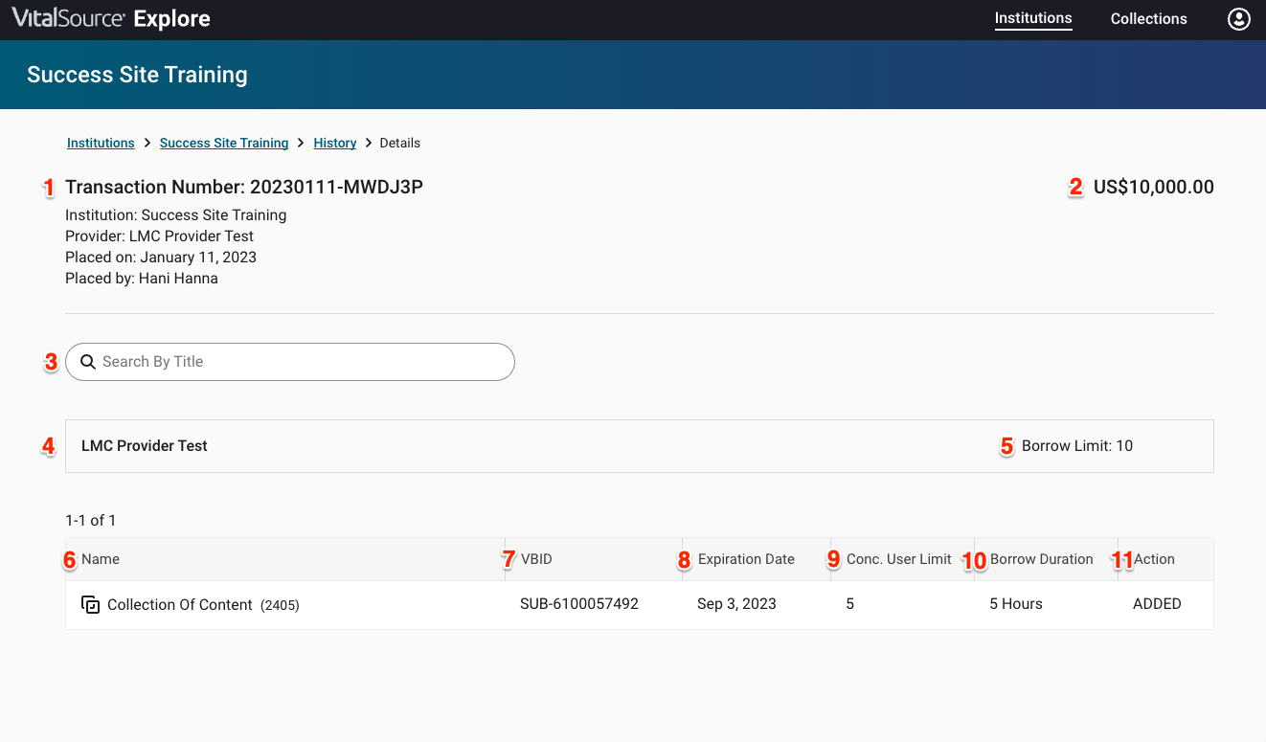The width and height of the screenshot is (1266, 742).
Task: Click the US$10,000.00 total amount
Action: click(1154, 187)
